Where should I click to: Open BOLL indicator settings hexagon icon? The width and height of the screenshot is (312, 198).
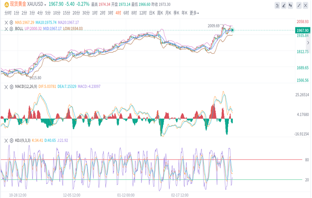coord(11,29)
